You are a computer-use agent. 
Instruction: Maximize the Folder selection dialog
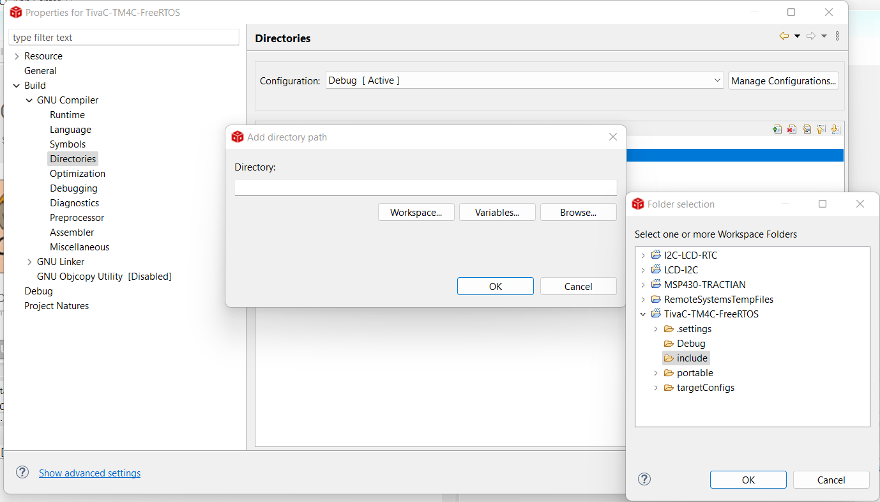click(823, 204)
